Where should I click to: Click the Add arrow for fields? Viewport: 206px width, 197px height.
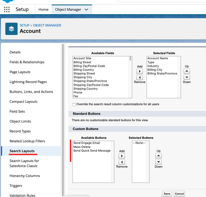coord(140,71)
